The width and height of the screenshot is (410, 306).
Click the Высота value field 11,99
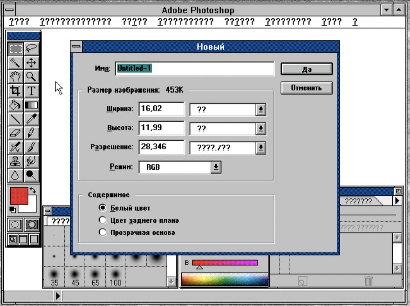[x=162, y=128]
